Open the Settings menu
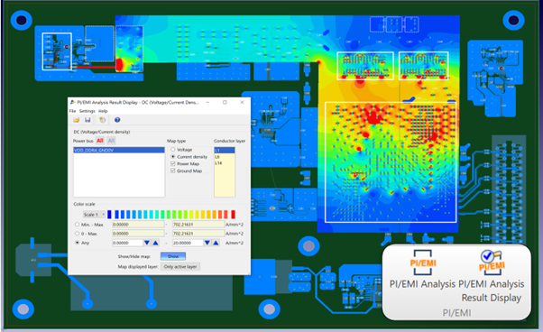Image resolution: width=543 pixels, height=332 pixels. [87, 111]
